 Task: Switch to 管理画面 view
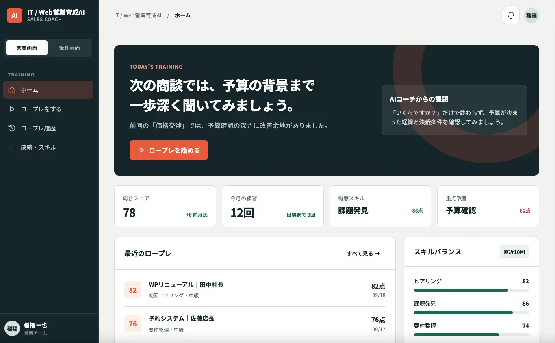(69, 48)
